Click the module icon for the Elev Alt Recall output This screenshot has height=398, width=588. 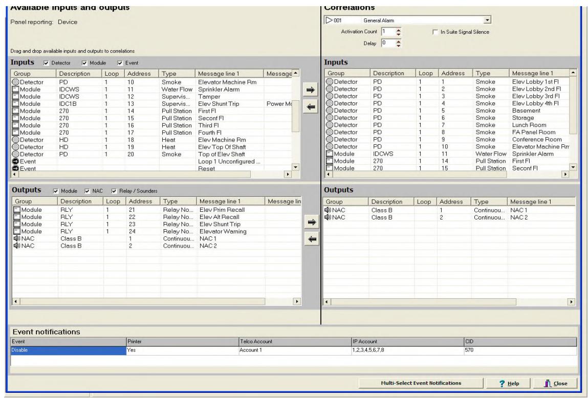coord(17,216)
